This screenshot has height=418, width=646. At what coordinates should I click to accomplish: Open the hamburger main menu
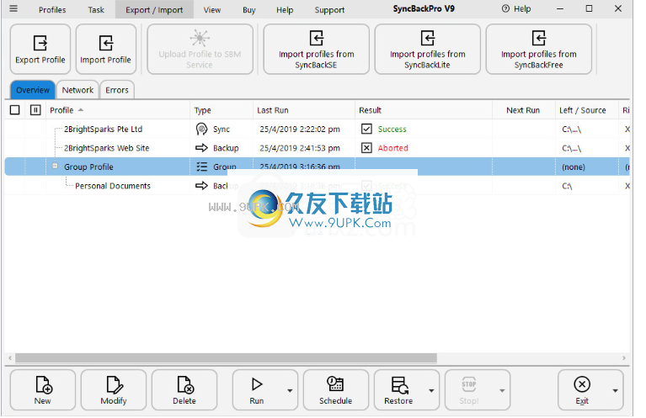click(x=13, y=8)
